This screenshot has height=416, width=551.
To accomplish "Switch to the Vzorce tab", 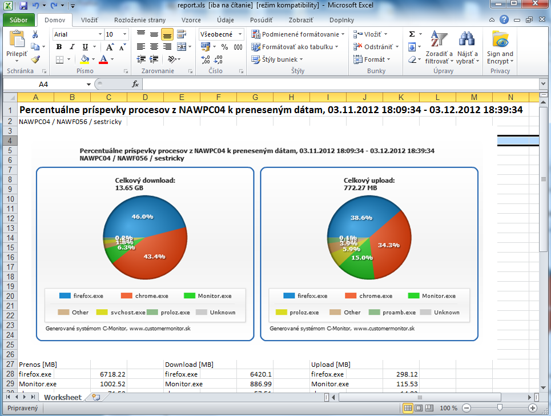I will [191, 20].
